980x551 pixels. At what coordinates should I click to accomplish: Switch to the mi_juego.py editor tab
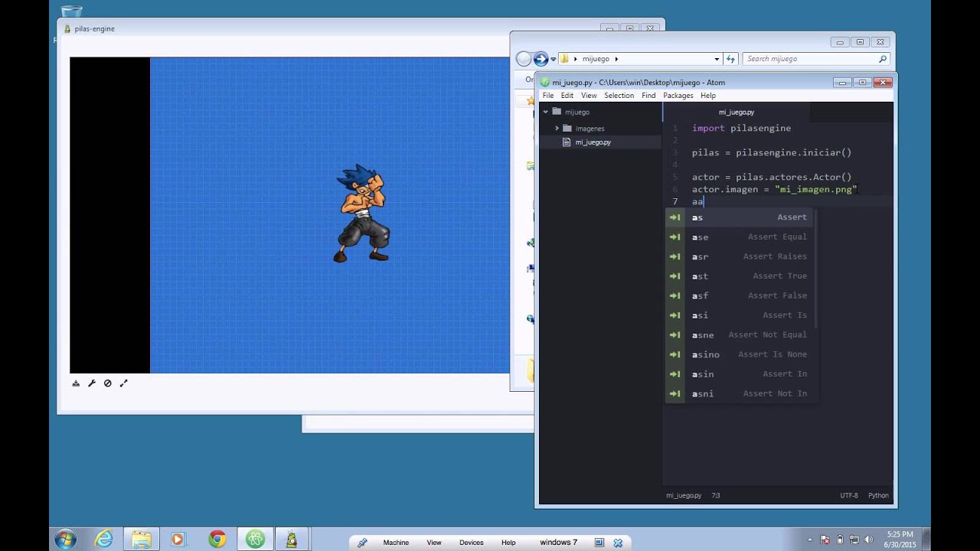737,112
